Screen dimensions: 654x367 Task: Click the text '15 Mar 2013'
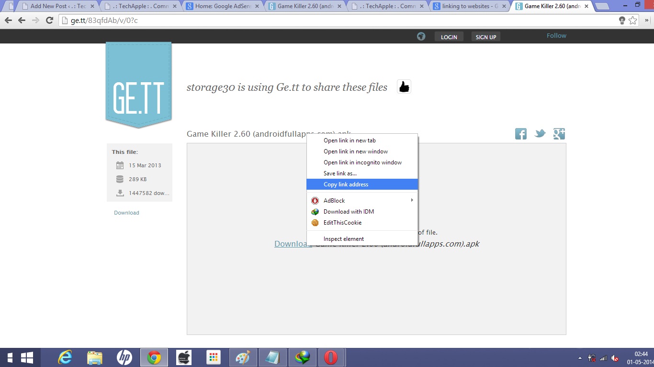coord(145,165)
